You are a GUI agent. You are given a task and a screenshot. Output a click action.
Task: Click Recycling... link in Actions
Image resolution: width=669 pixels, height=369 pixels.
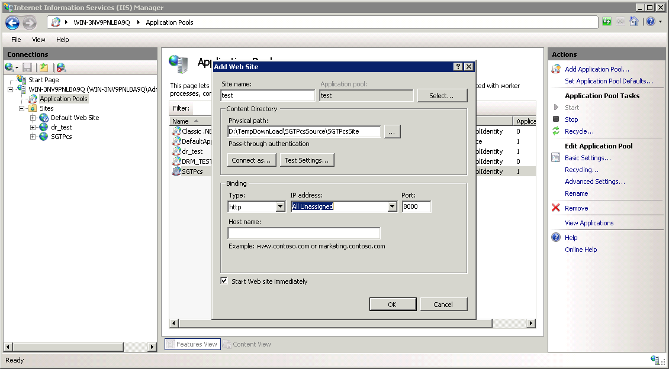[x=581, y=170]
